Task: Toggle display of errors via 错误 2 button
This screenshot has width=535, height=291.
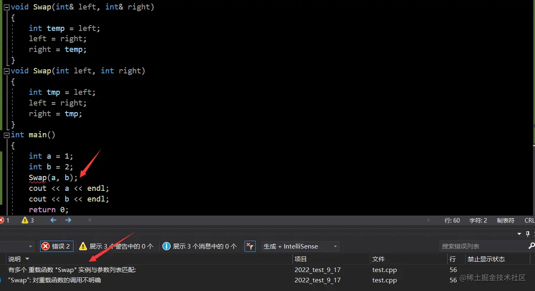Action: coord(56,246)
